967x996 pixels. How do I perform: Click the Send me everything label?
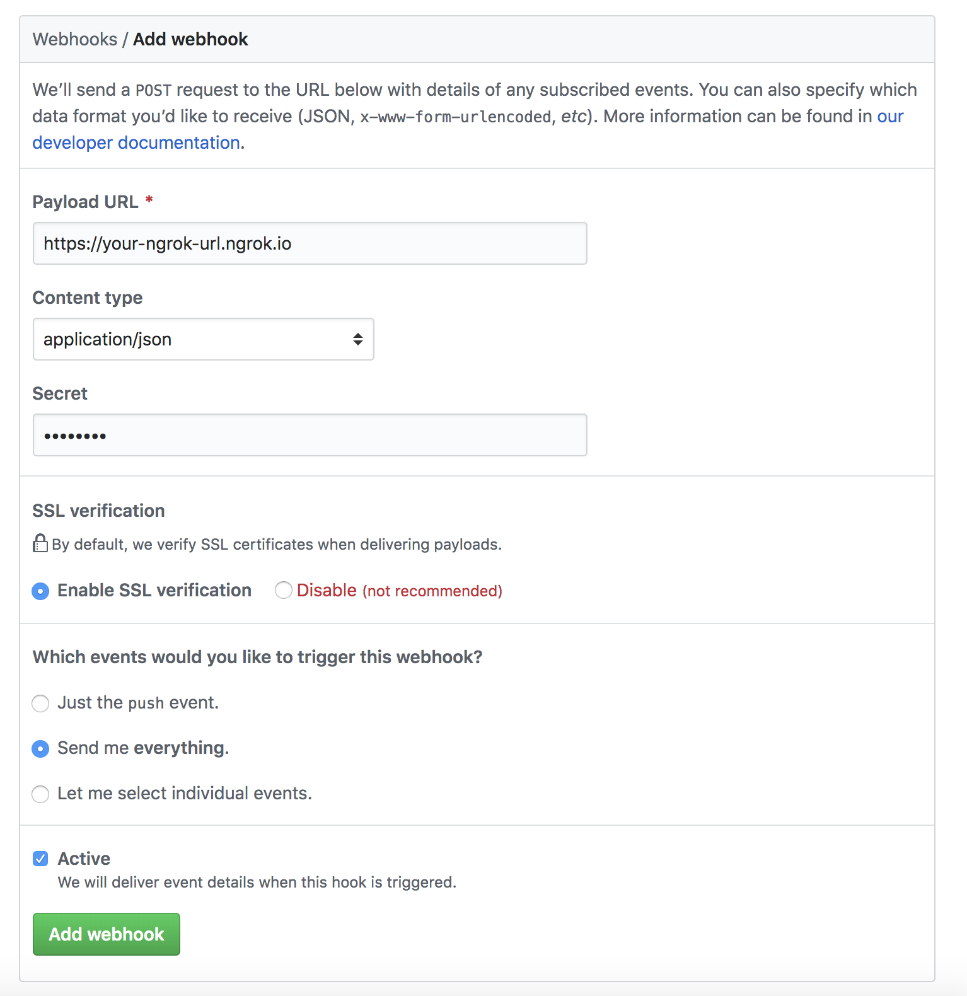(143, 748)
